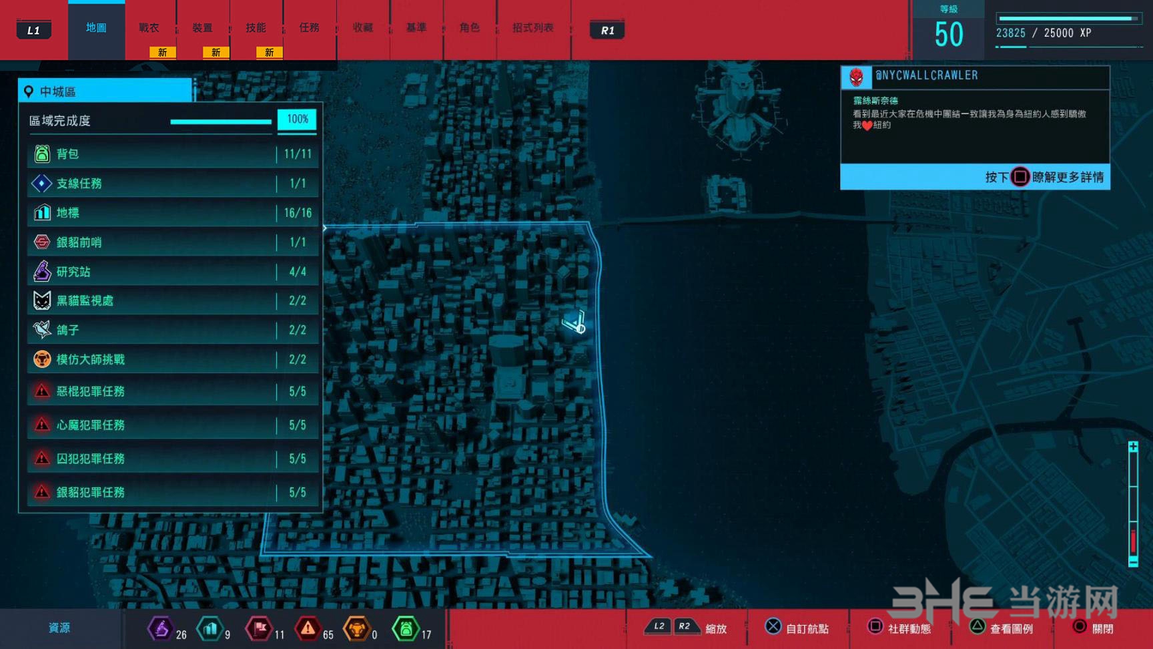
Task: Click the 按下瞭解更多詳情 prompt bar
Action: pyautogui.click(x=975, y=177)
